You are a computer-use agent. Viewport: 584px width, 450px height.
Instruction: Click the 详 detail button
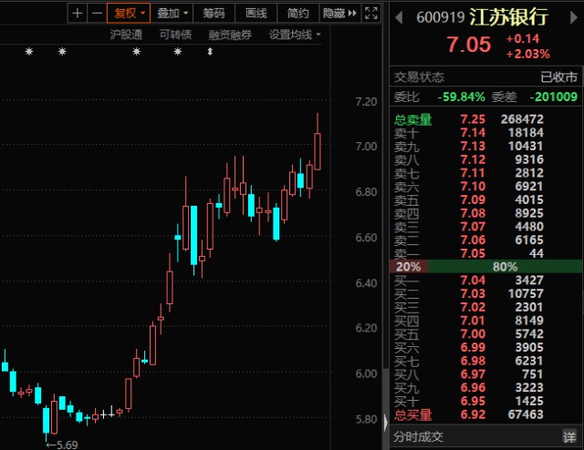(x=569, y=436)
